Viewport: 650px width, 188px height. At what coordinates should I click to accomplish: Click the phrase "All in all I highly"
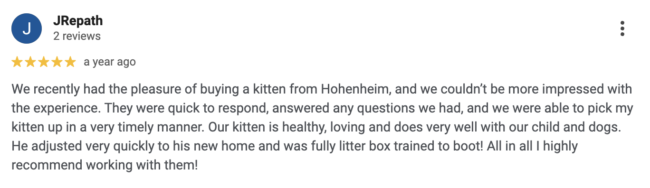click(x=532, y=146)
